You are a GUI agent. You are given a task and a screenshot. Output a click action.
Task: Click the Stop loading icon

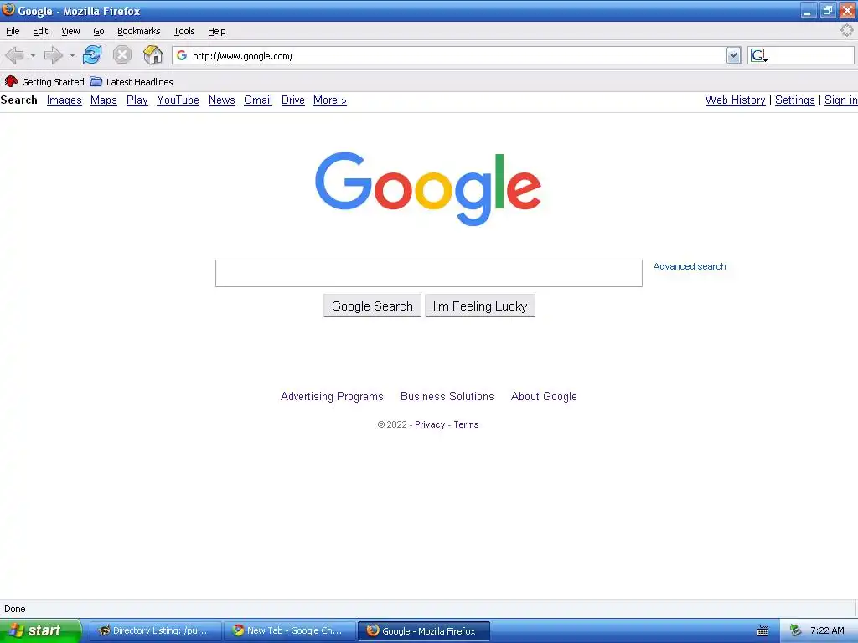[x=122, y=54]
